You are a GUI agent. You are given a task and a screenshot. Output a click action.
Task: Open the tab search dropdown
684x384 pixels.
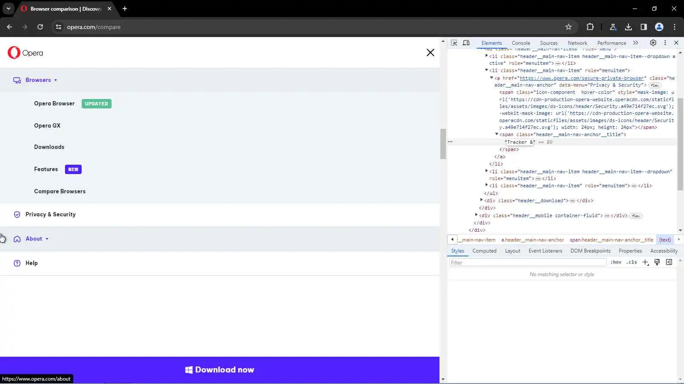coord(9,9)
